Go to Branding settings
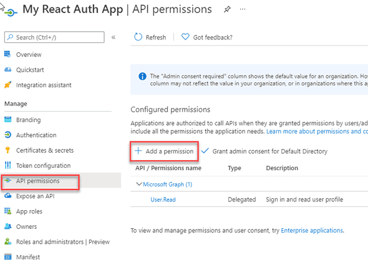Image resolution: width=368 pixels, height=265 pixels. 28,120
